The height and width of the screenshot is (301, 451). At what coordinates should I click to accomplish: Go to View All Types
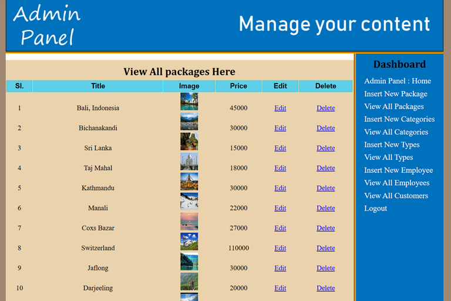[x=389, y=158]
